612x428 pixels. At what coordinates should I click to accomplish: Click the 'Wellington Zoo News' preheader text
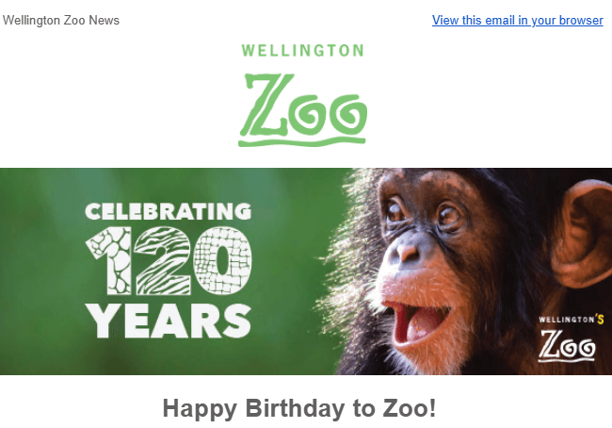(x=61, y=20)
